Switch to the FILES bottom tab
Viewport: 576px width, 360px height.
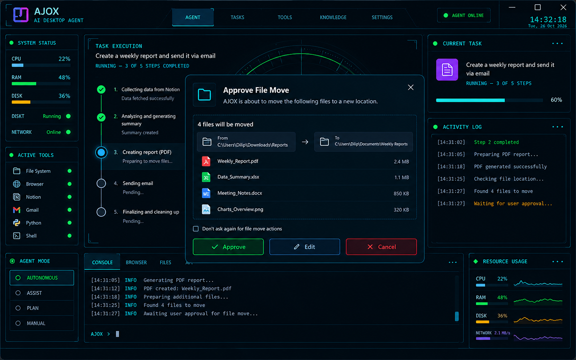(166, 262)
